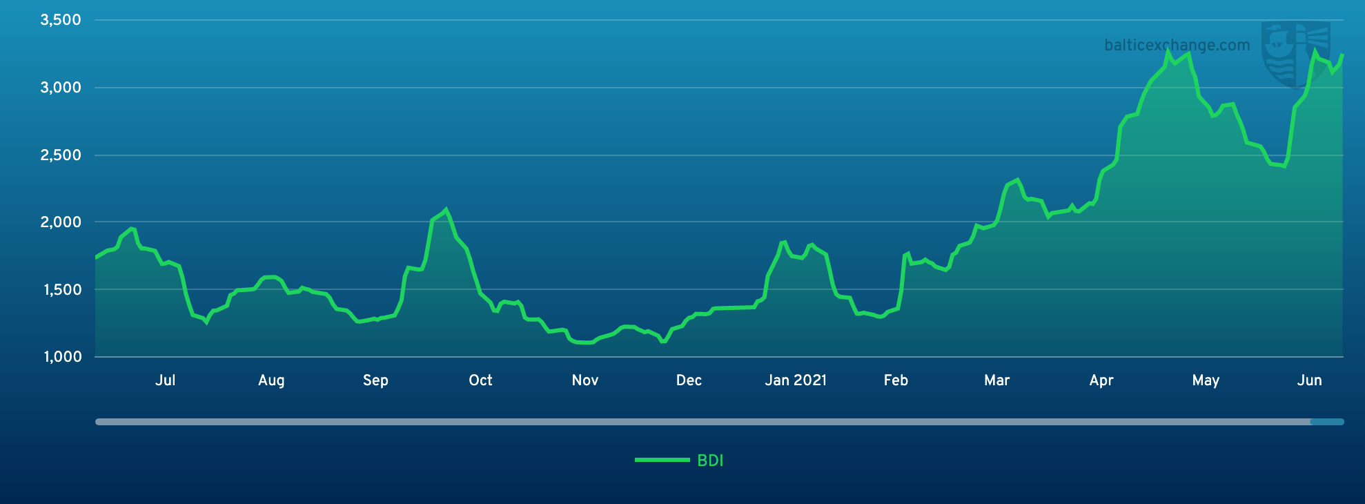This screenshot has width=1365, height=504.
Task: Click the '3,000' y-axis value
Action: 61,88
